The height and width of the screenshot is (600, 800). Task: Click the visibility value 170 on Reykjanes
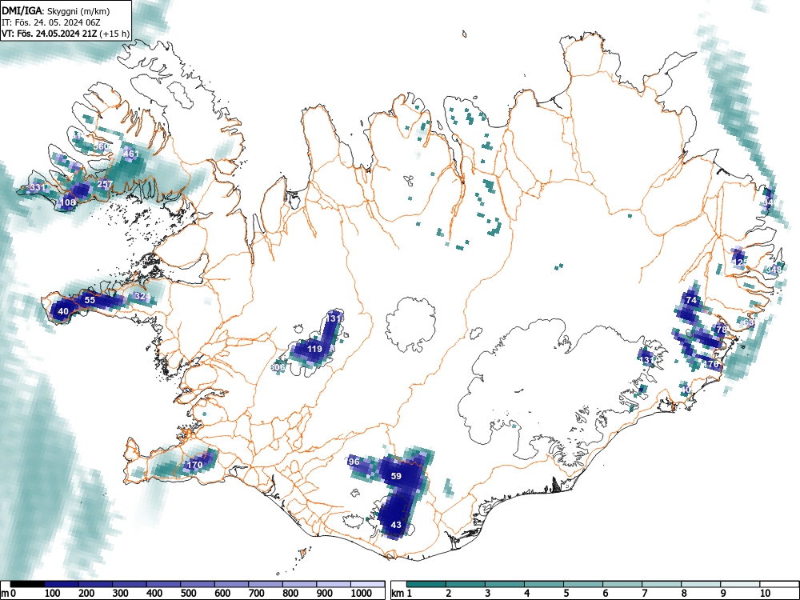(195, 465)
